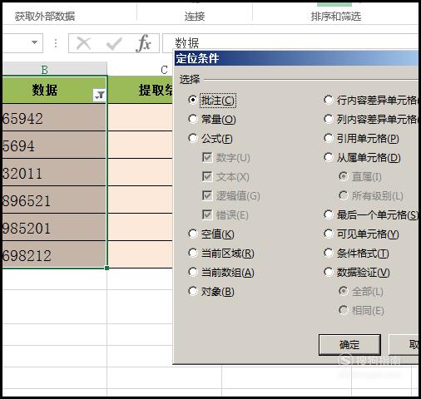Click column C header
The width and height of the screenshot is (421, 399).
click(140, 70)
